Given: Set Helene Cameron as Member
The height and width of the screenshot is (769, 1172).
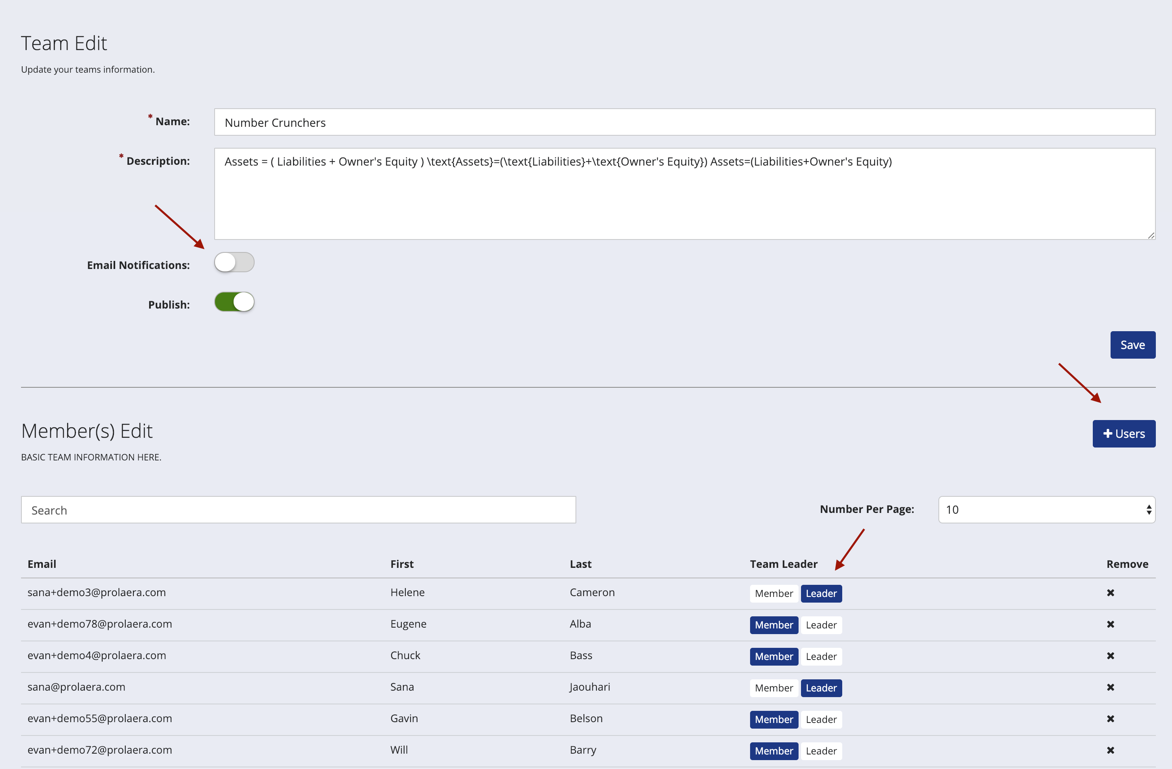Looking at the screenshot, I should [x=774, y=593].
